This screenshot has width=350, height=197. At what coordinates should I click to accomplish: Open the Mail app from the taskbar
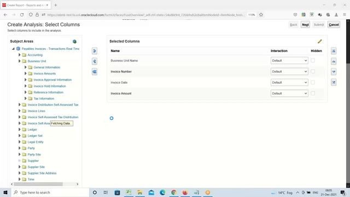(x=151, y=192)
